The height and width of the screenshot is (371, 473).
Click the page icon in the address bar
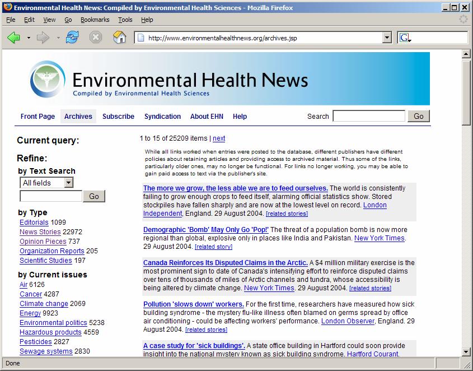click(141, 38)
